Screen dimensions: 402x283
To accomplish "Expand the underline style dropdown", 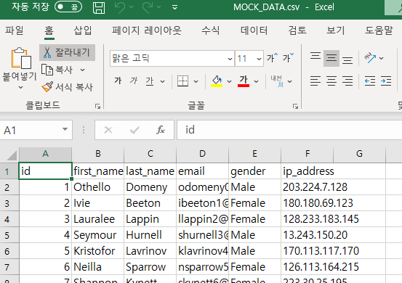I will [162, 81].
